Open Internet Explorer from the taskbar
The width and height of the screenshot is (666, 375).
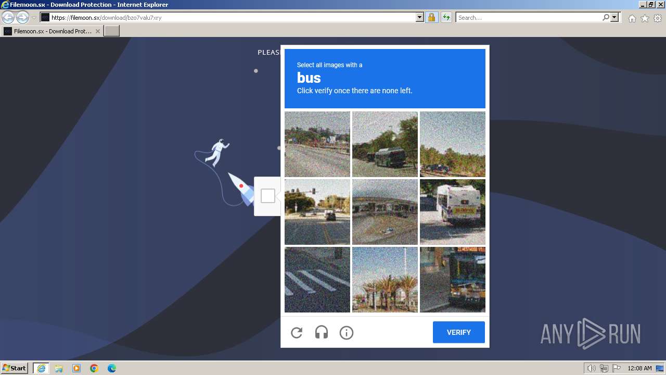tap(41, 368)
